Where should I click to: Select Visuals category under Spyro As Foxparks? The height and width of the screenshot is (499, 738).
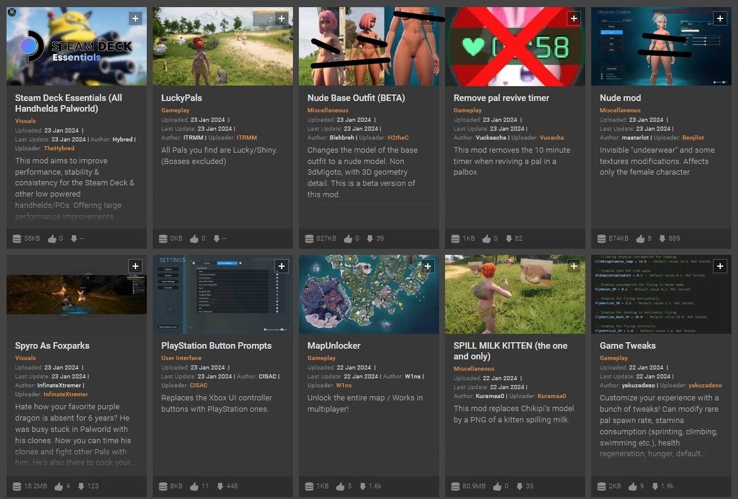(26, 358)
